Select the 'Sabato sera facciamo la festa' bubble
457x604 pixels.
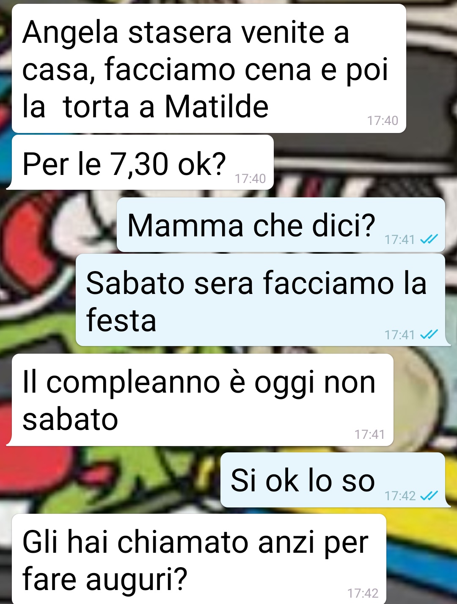coord(261,300)
